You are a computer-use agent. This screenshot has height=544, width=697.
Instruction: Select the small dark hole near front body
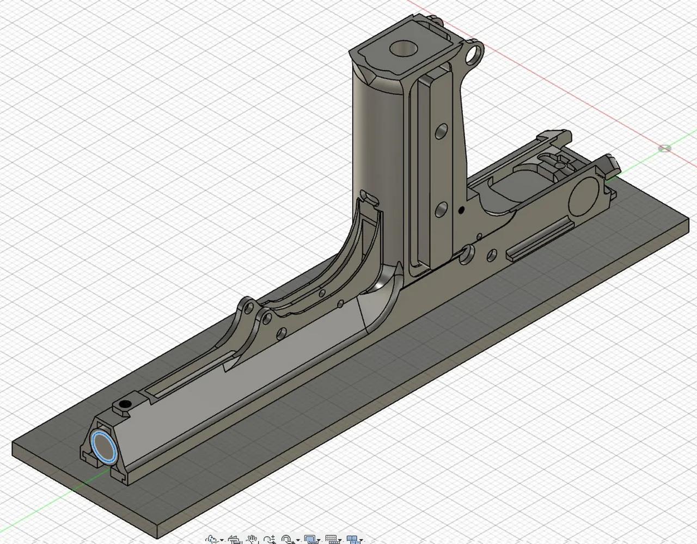(126, 404)
